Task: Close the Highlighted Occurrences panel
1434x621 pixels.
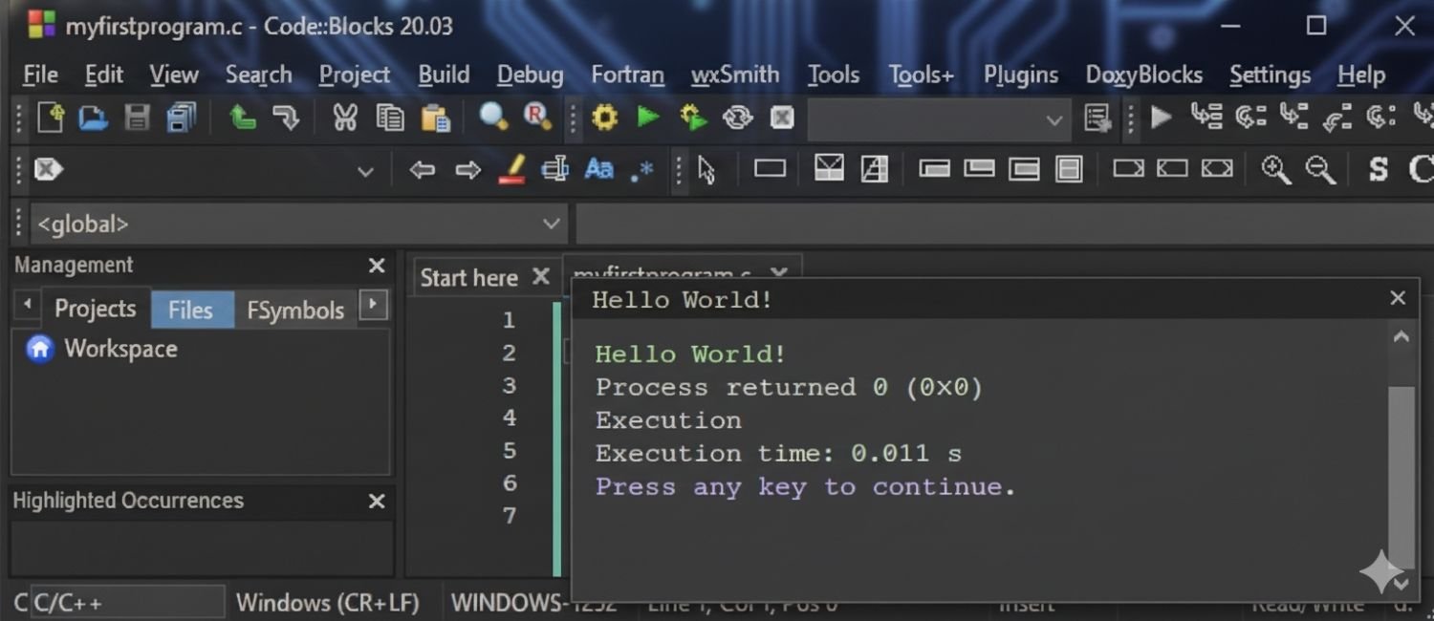Action: pos(377,502)
